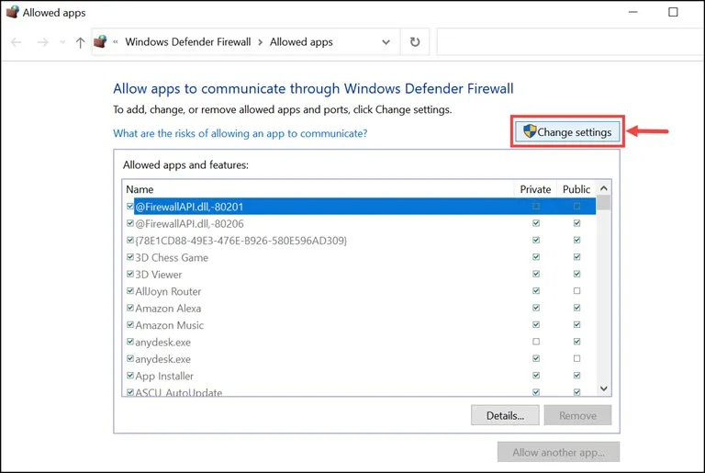This screenshot has height=473, width=705.
Task: Maximize the Allowed apps window
Action: pos(673,12)
